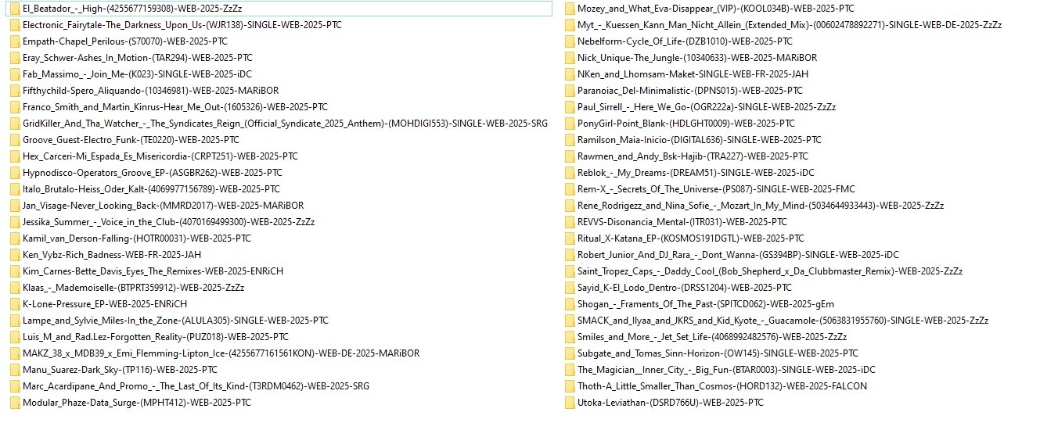This screenshot has width=1040, height=423.
Task: Select folder icon beside Paranoiac_Del-Minimalistic
Action: click(x=570, y=91)
